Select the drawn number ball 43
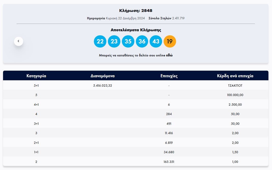This screenshot has height=170, width=272. click(x=156, y=41)
